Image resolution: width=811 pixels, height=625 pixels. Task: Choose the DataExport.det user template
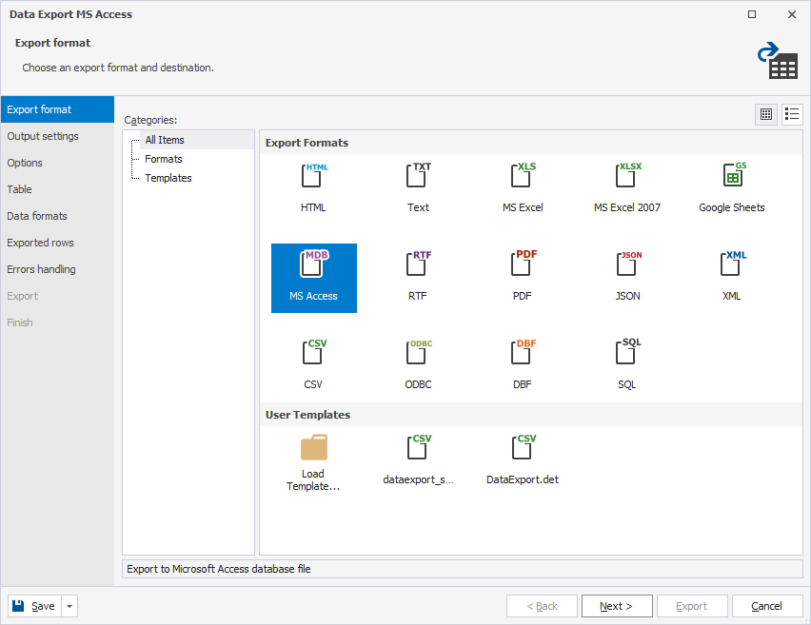tap(523, 450)
